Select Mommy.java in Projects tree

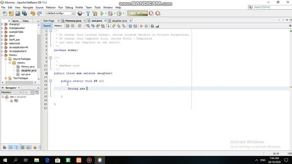(28, 67)
